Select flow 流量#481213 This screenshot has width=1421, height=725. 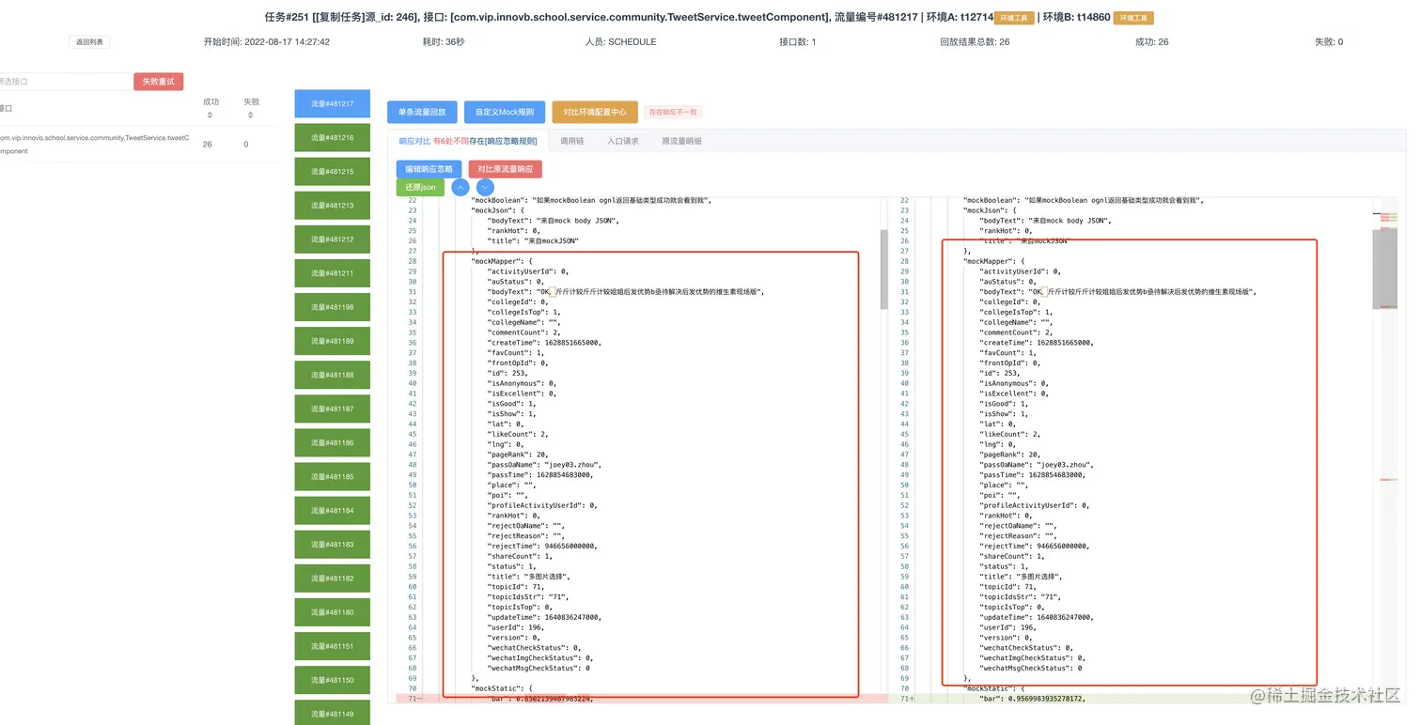[333, 206]
